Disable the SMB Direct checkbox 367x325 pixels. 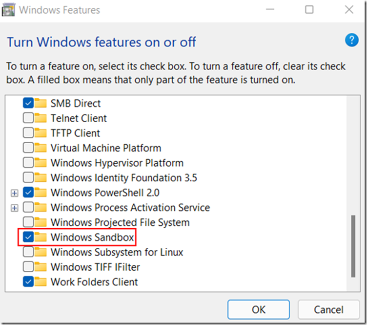(x=28, y=104)
